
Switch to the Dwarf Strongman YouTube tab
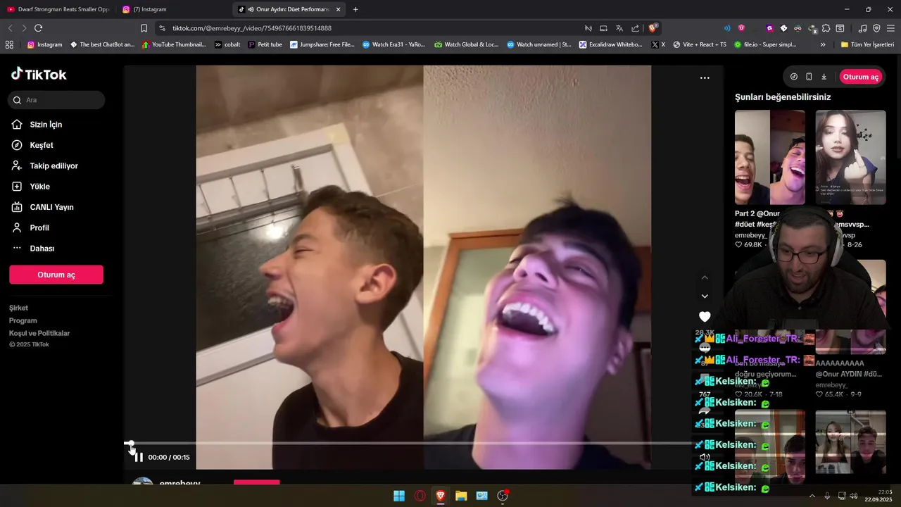point(58,9)
